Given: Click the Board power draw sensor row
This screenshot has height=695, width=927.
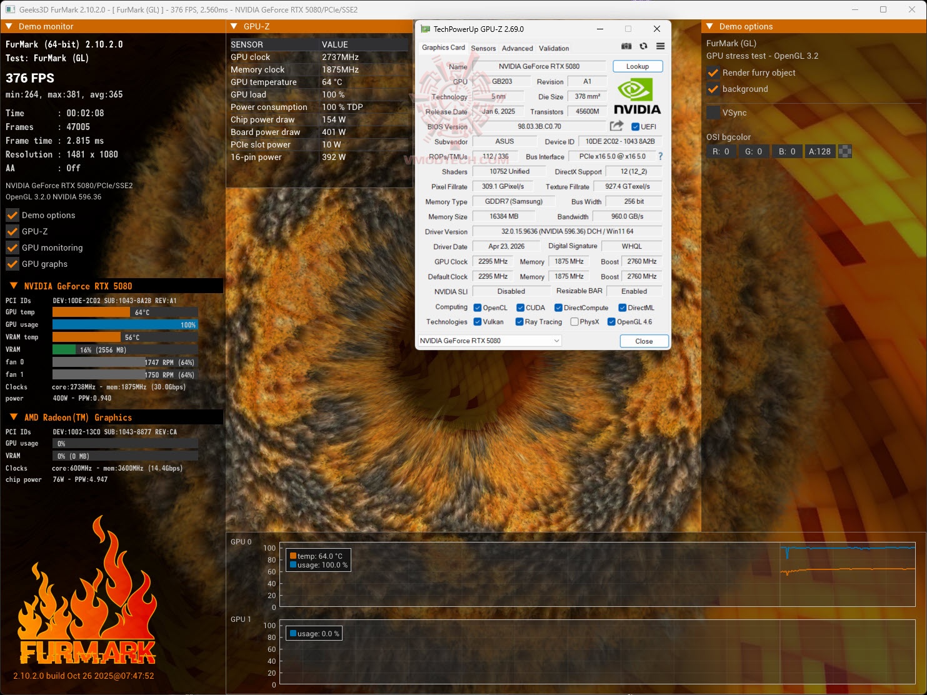Looking at the screenshot, I should (x=319, y=132).
